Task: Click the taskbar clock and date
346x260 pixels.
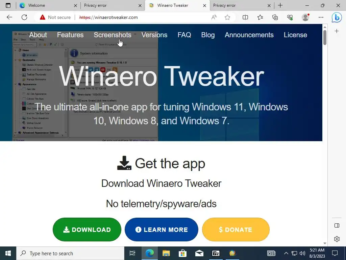Action: coord(317,253)
